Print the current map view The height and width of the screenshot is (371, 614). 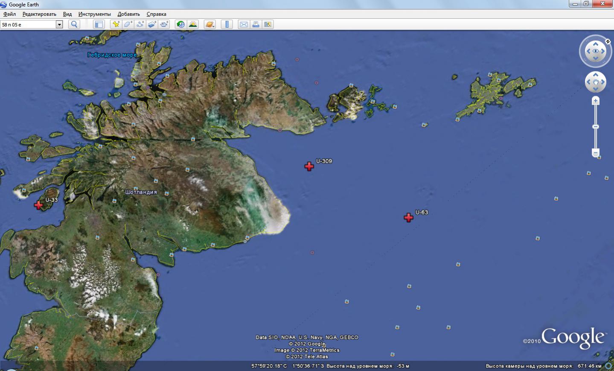[256, 24]
